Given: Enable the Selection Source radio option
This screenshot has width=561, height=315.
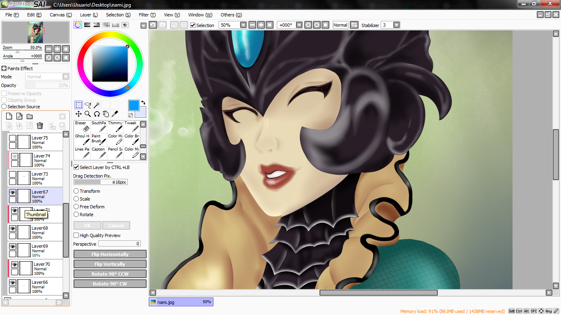Looking at the screenshot, I should [x=4, y=107].
